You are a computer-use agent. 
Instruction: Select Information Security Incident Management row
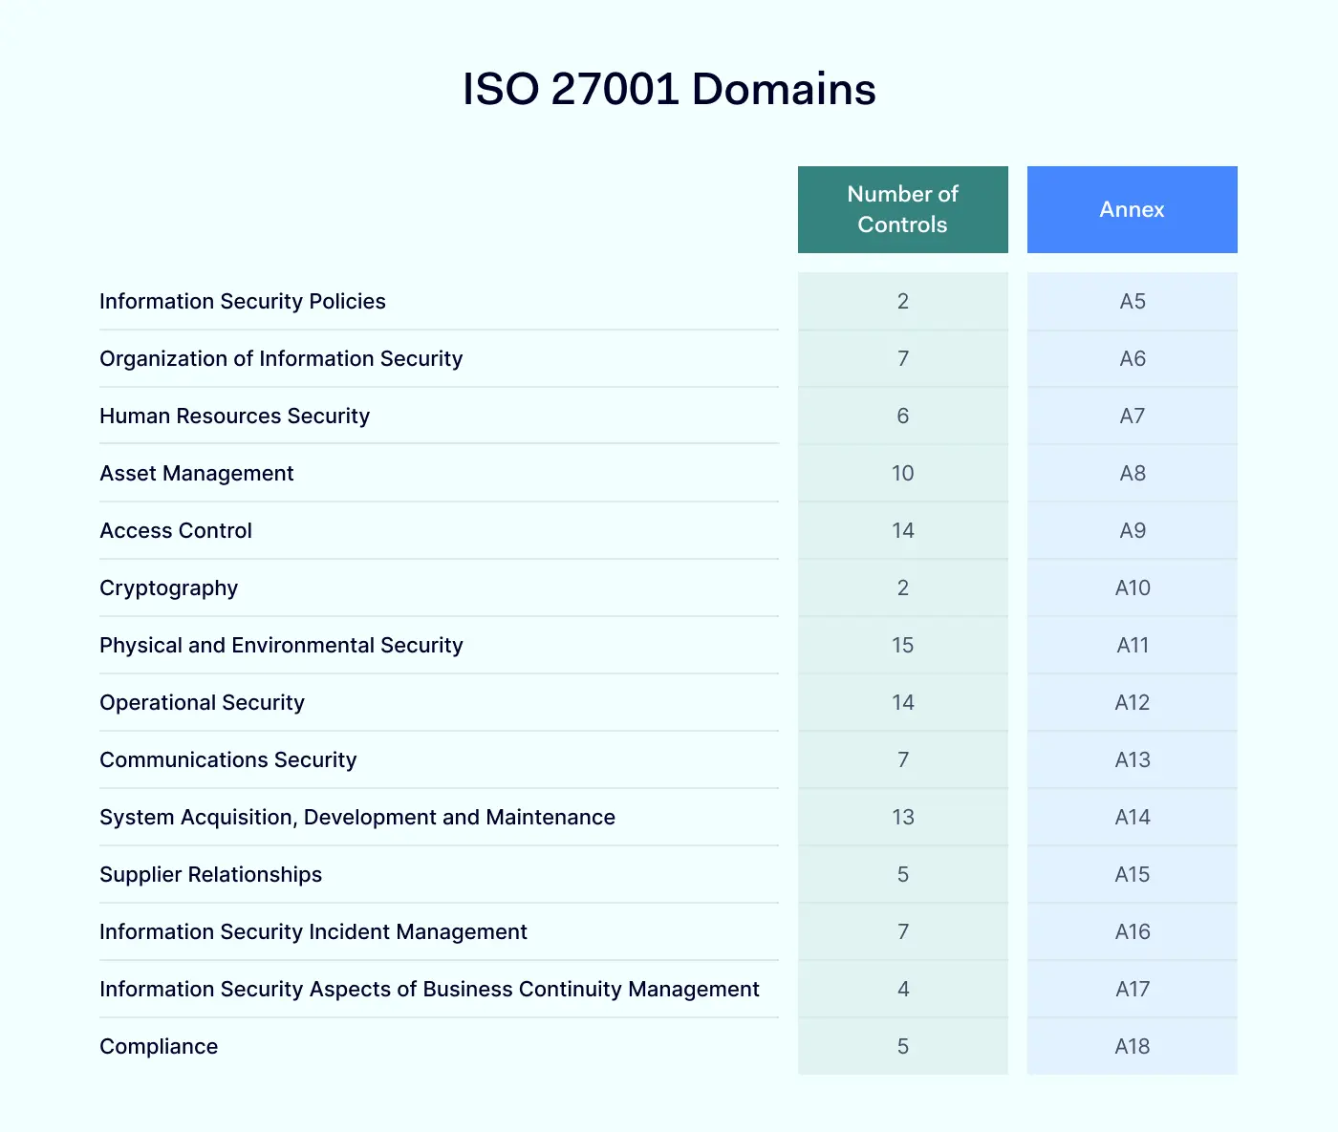click(313, 931)
